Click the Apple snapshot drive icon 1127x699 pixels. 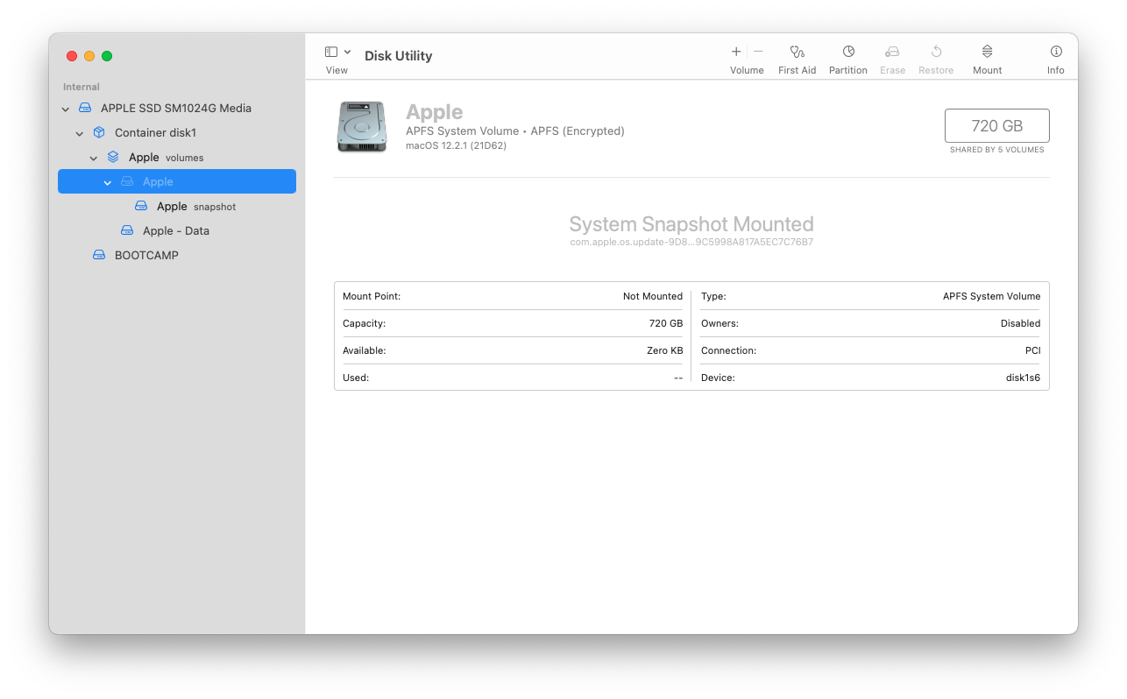point(141,206)
